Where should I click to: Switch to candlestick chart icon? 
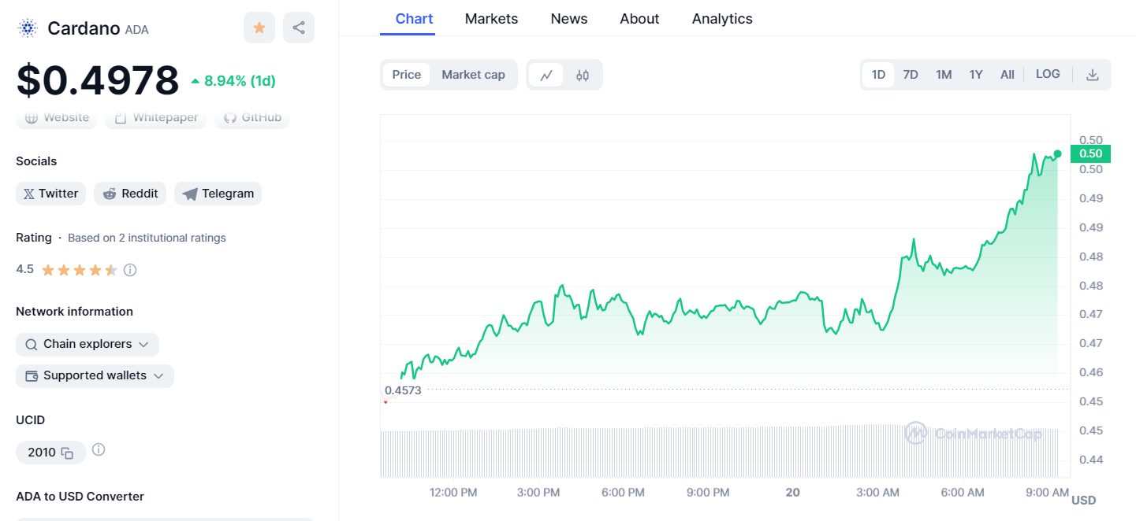[583, 75]
